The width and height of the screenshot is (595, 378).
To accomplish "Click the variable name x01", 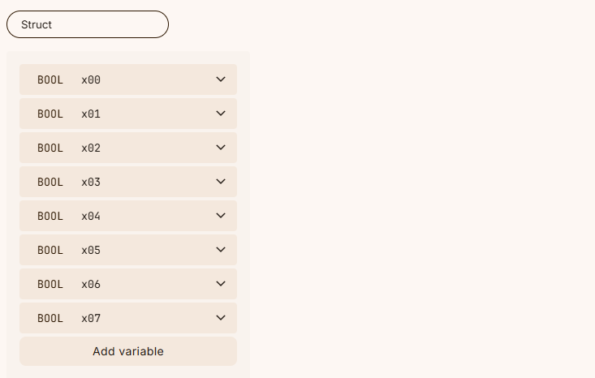I will pos(91,114).
